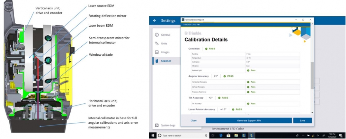
Task: Open the Windows Start menu
Action: click(153, 135)
